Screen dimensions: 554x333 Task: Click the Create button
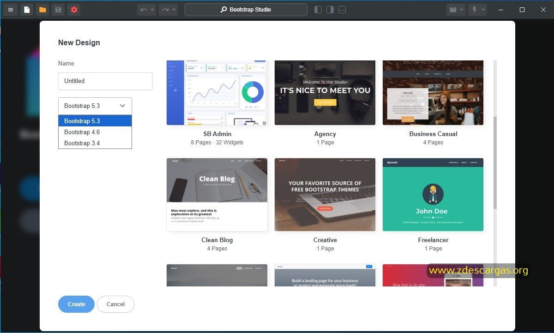[x=76, y=304]
